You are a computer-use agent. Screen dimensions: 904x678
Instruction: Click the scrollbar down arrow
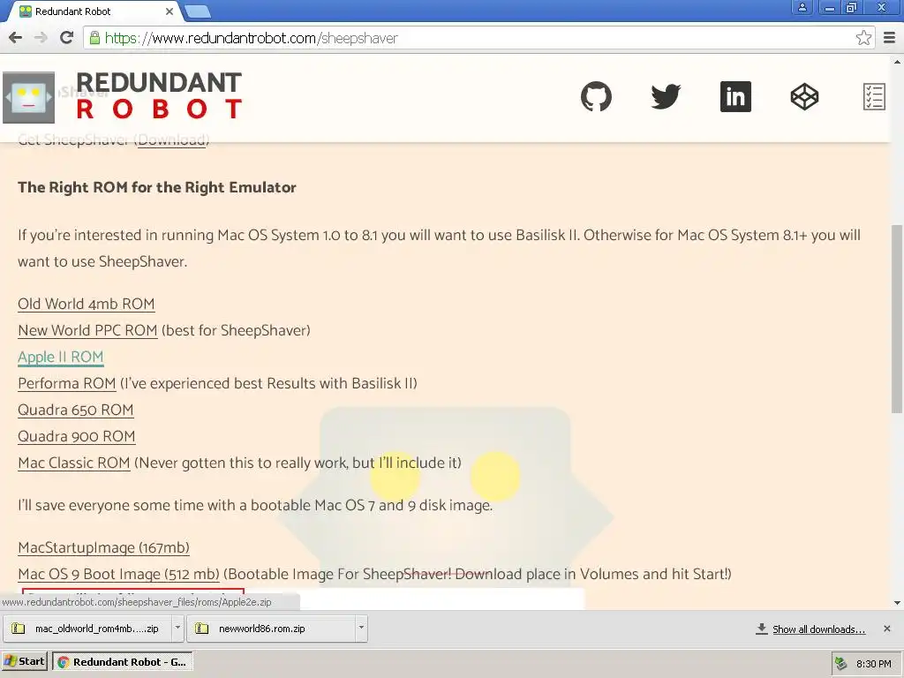coord(897,603)
